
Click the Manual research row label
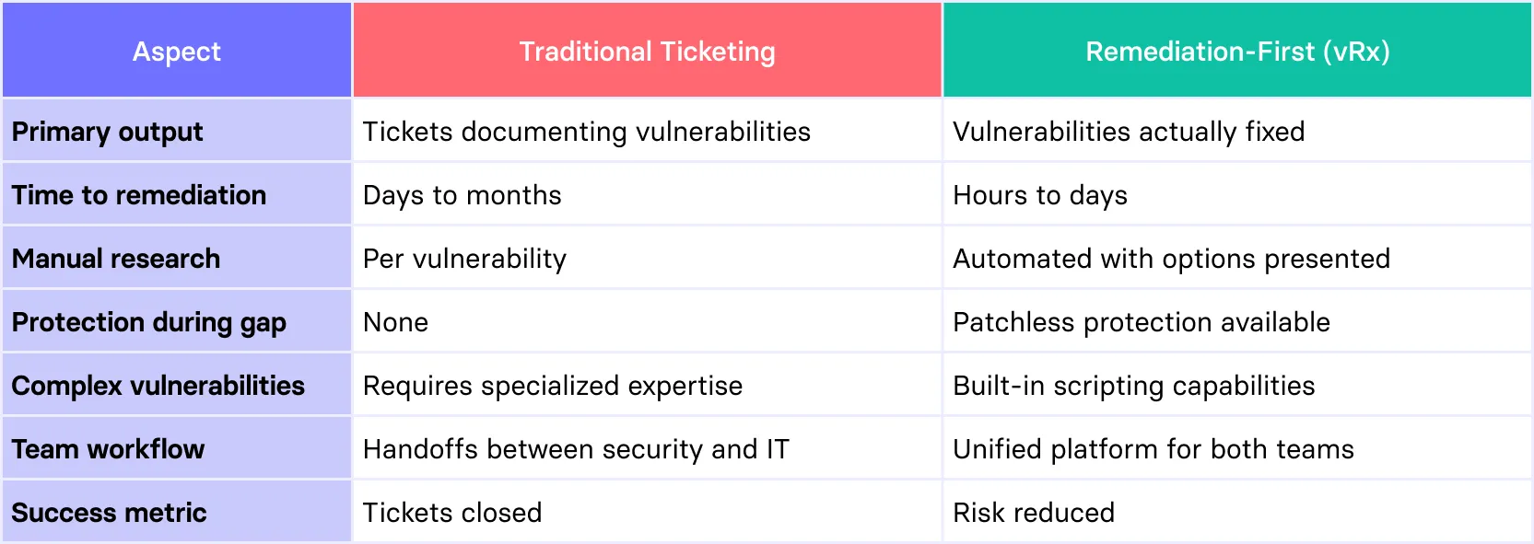tap(177, 258)
